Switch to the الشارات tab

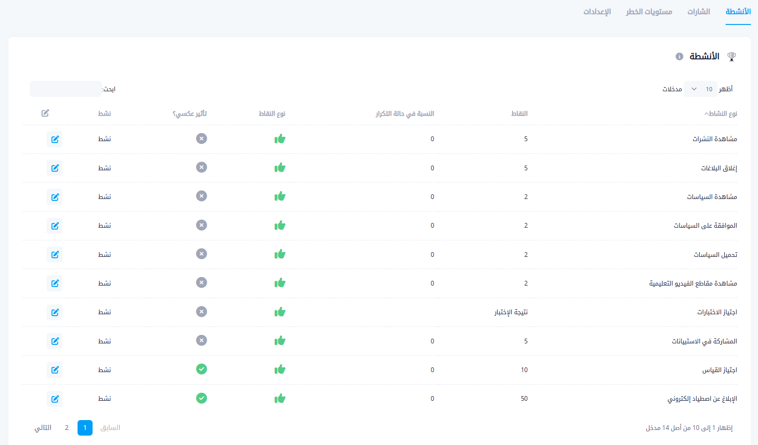[698, 12]
